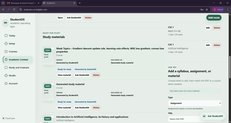Close the StudentOS tab
Screen dimensions: 231x123
[74, 3]
